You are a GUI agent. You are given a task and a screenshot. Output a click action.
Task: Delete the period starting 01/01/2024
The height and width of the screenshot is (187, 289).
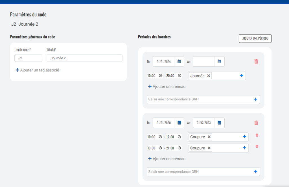click(x=256, y=61)
